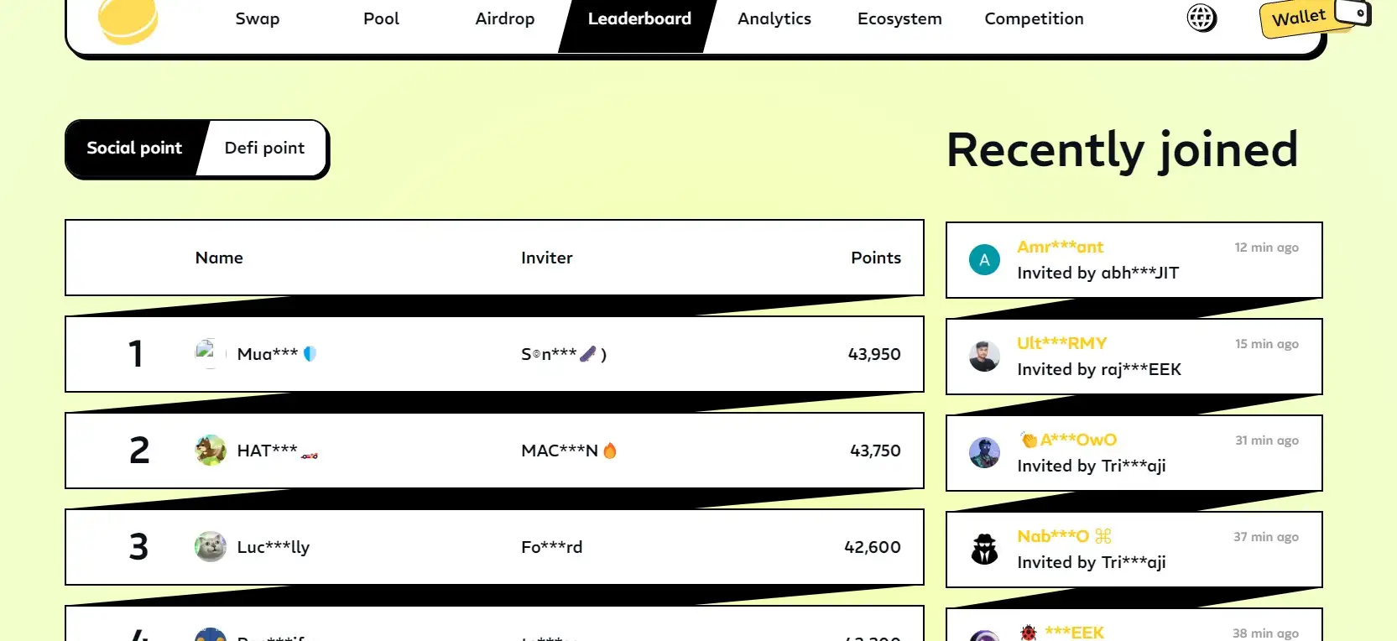Open the globe language selector
The width and height of the screenshot is (1397, 641).
[1202, 18]
